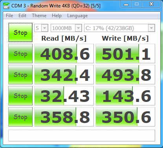Minimize the CDM 3 window
The height and width of the screenshot is (148, 163).
126,4
